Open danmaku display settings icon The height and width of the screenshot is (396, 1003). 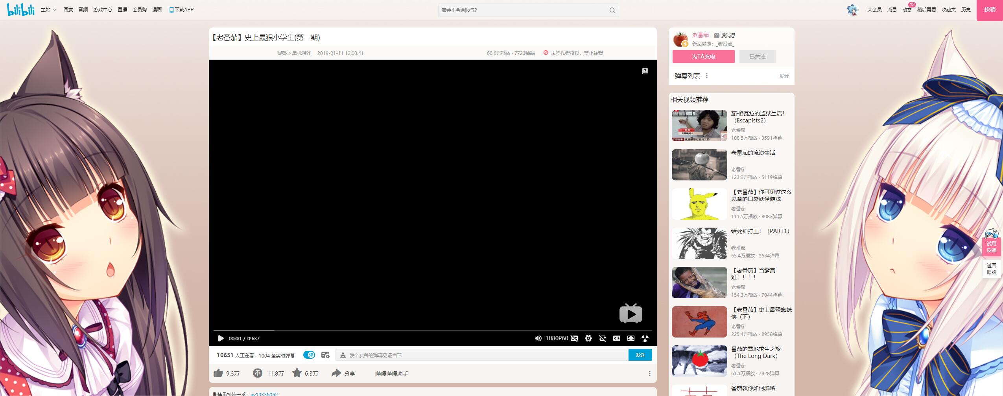(x=325, y=355)
